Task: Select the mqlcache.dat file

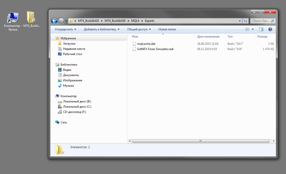Action: point(146,44)
